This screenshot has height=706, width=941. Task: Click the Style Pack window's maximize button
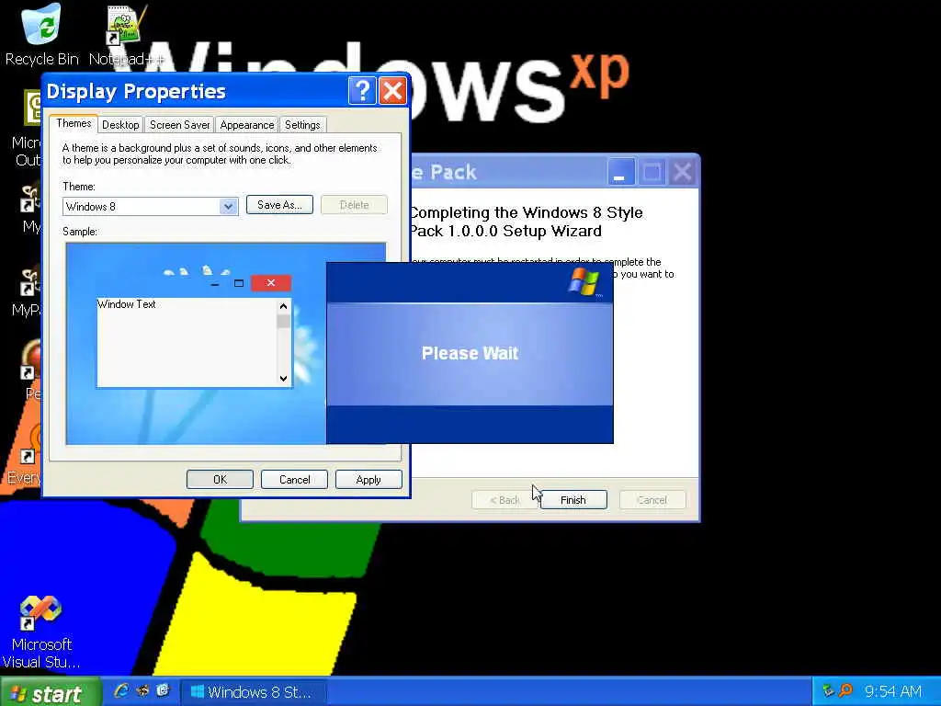coord(652,173)
